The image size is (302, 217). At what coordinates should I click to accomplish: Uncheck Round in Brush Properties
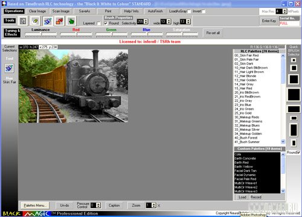point(106,24)
